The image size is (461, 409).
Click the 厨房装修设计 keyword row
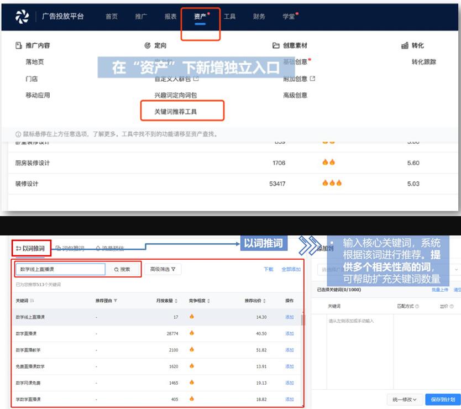tap(233, 162)
